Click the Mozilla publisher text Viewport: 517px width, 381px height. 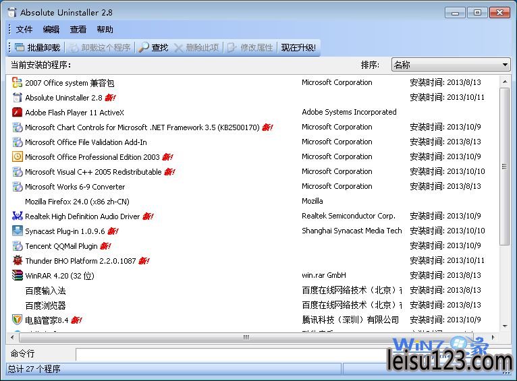312,201
